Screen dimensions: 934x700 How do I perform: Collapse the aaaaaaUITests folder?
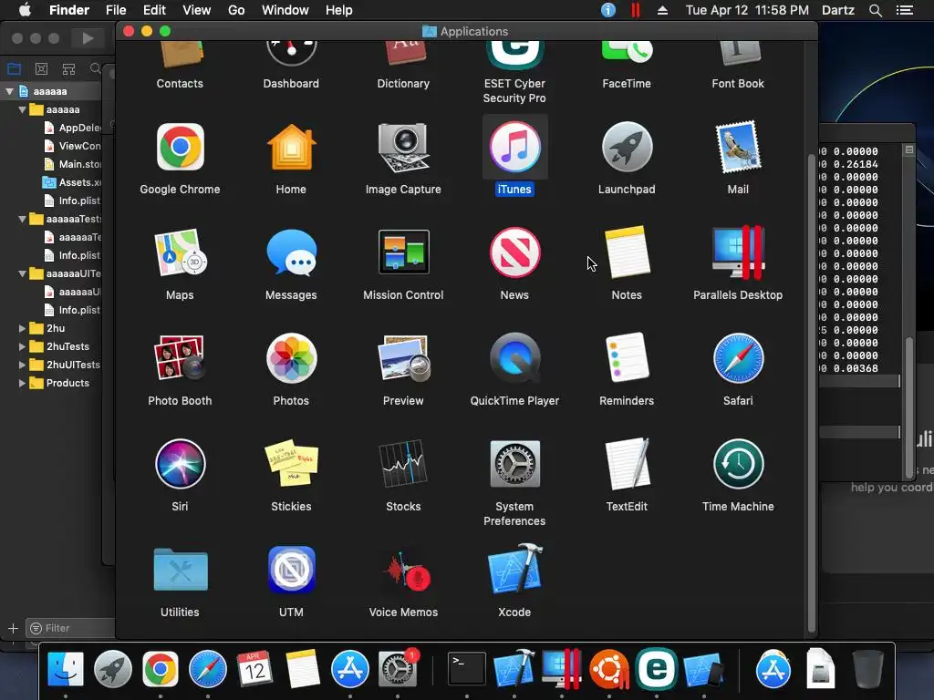tap(22, 273)
